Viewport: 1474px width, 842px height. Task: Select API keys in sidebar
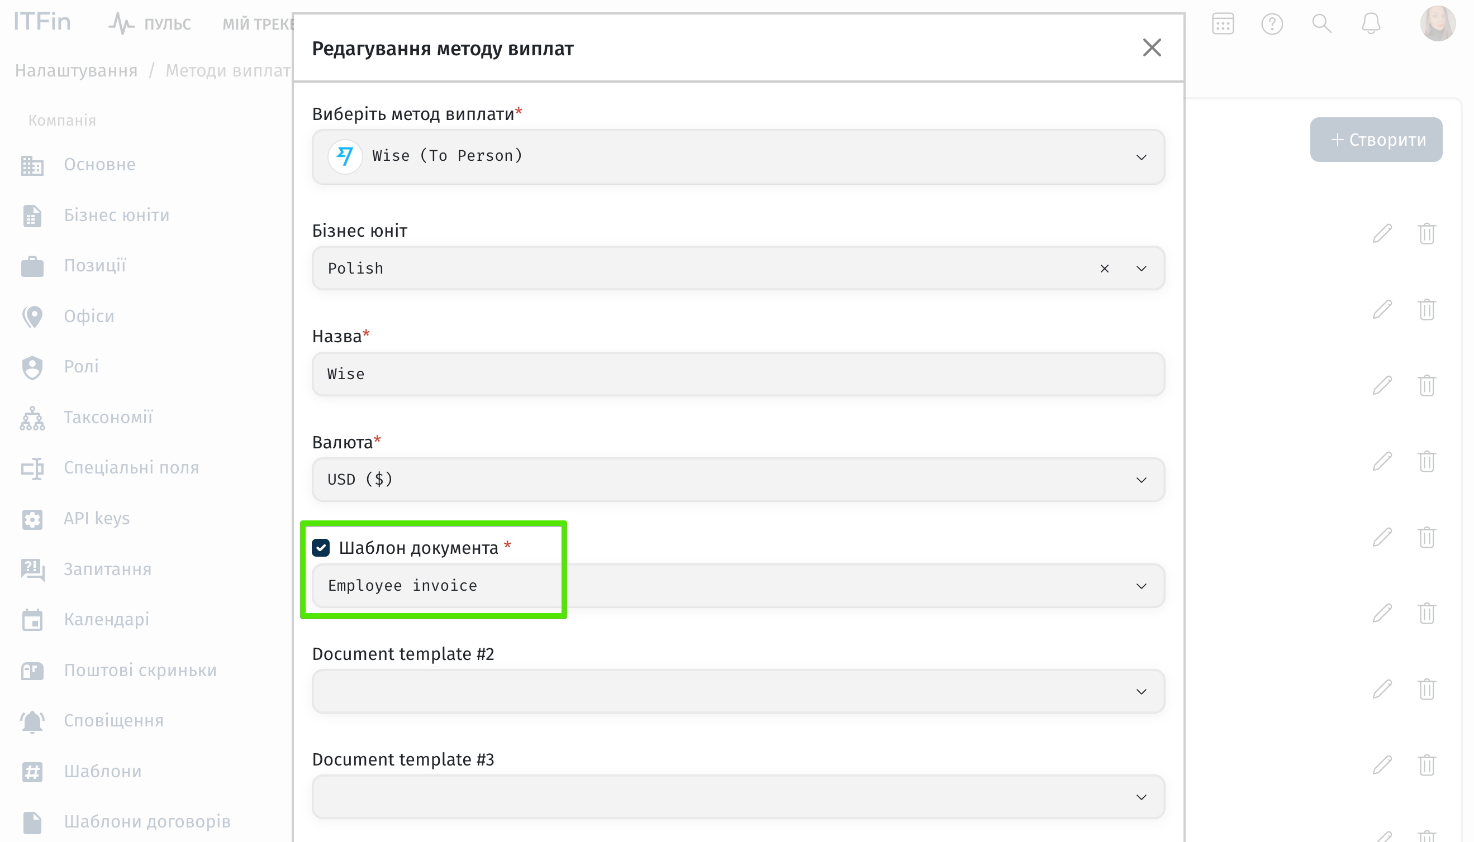97,518
